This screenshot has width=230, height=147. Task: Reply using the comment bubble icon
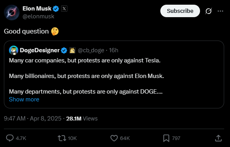10,138
